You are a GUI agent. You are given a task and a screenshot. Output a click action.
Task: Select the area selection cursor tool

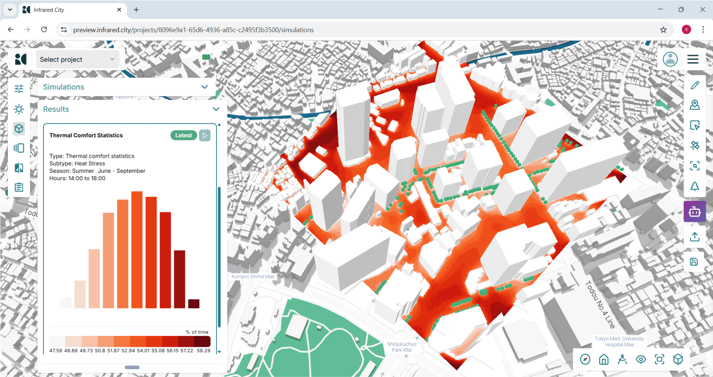(695, 125)
